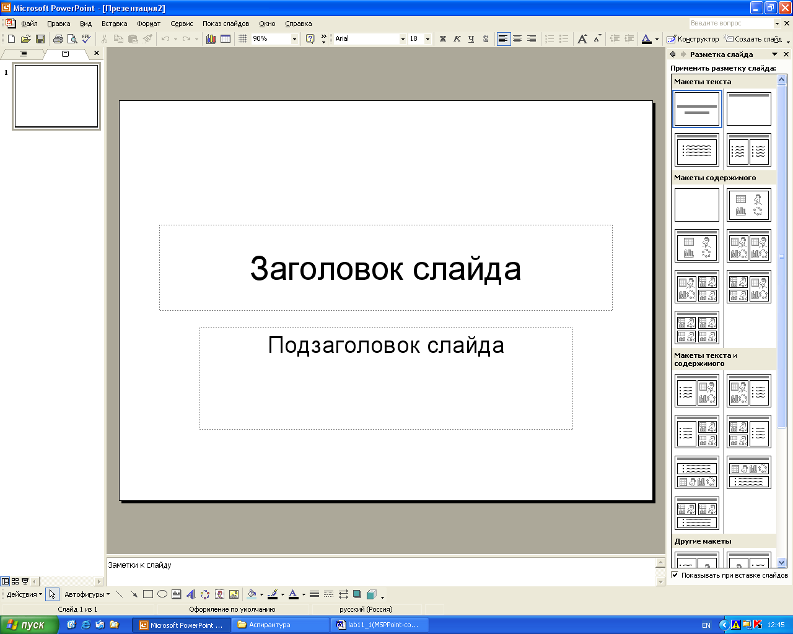Expand the Автофигуры menu
The width and height of the screenshot is (793, 634).
point(87,594)
